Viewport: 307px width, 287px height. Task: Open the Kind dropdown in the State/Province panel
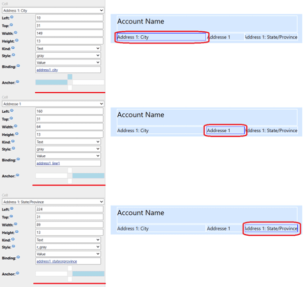tap(68, 239)
